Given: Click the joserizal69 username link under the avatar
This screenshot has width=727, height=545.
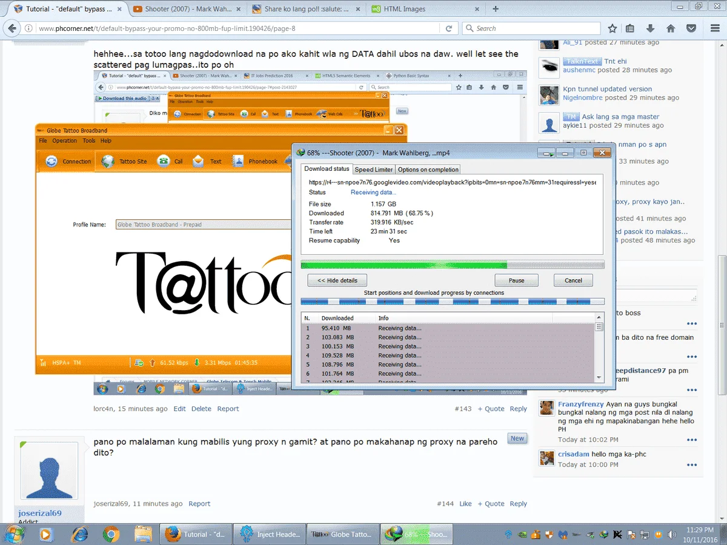Looking at the screenshot, I should [39, 513].
